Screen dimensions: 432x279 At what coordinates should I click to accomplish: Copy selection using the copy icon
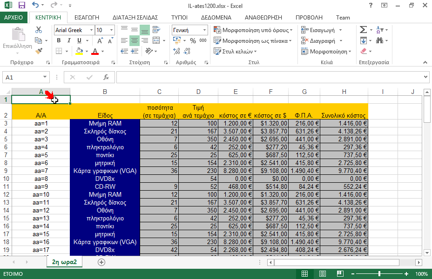tap(38, 40)
